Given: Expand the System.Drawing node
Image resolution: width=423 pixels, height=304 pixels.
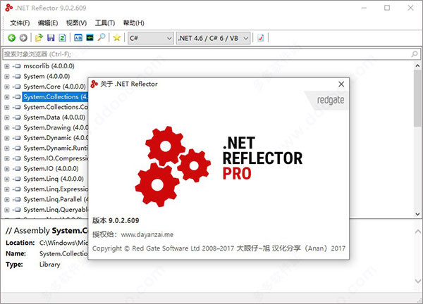Looking at the screenshot, I should [x=7, y=127].
